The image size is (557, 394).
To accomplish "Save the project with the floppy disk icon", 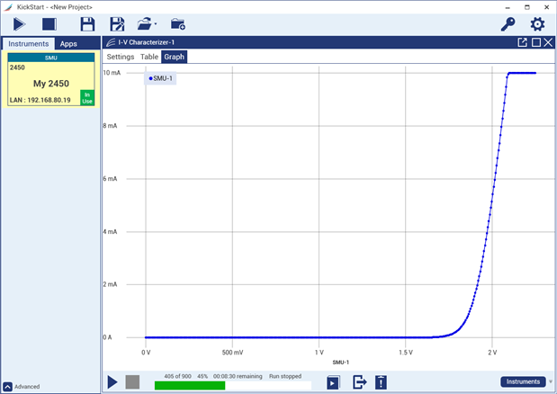I will point(87,24).
